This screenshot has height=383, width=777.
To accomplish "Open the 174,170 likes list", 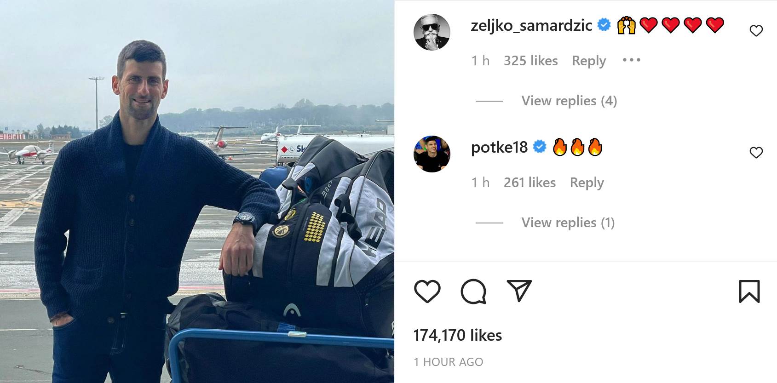I will click(x=457, y=335).
